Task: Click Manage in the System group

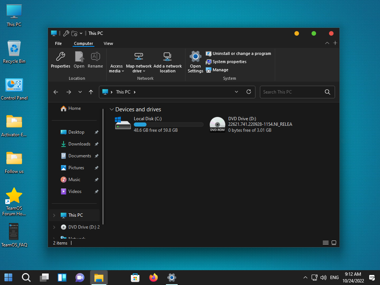Action: coord(220,70)
